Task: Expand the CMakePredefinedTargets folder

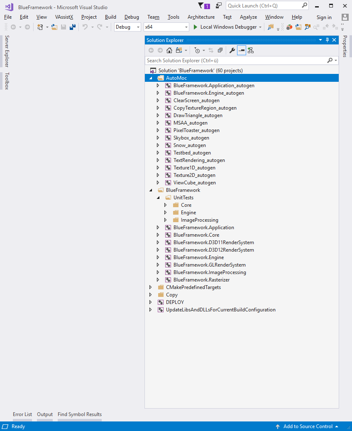Action: [x=151, y=287]
